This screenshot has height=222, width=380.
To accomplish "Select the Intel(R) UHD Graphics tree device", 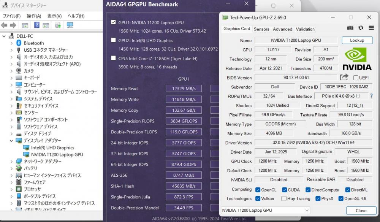I will point(52,147).
